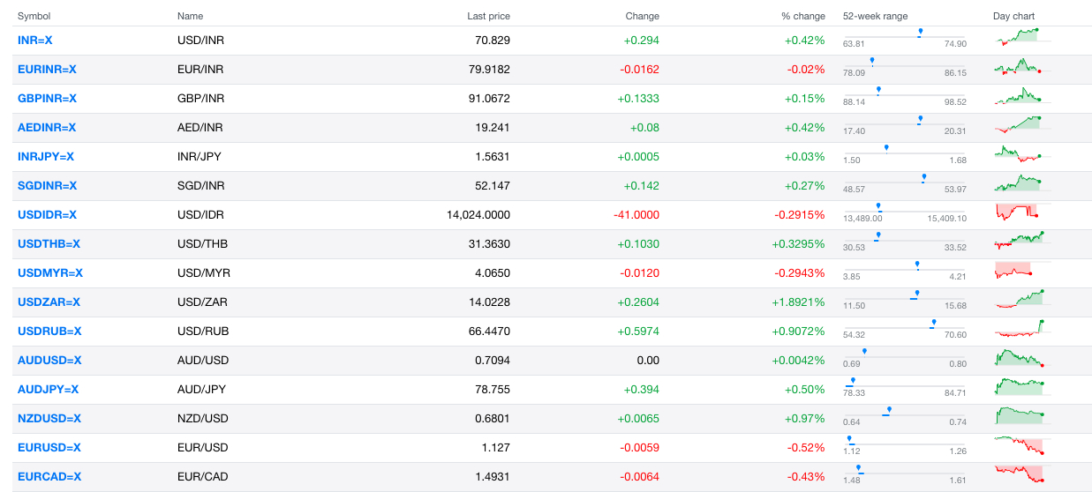Select the AUD/USD name cell
This screenshot has width=1092, height=492.
click(203, 361)
